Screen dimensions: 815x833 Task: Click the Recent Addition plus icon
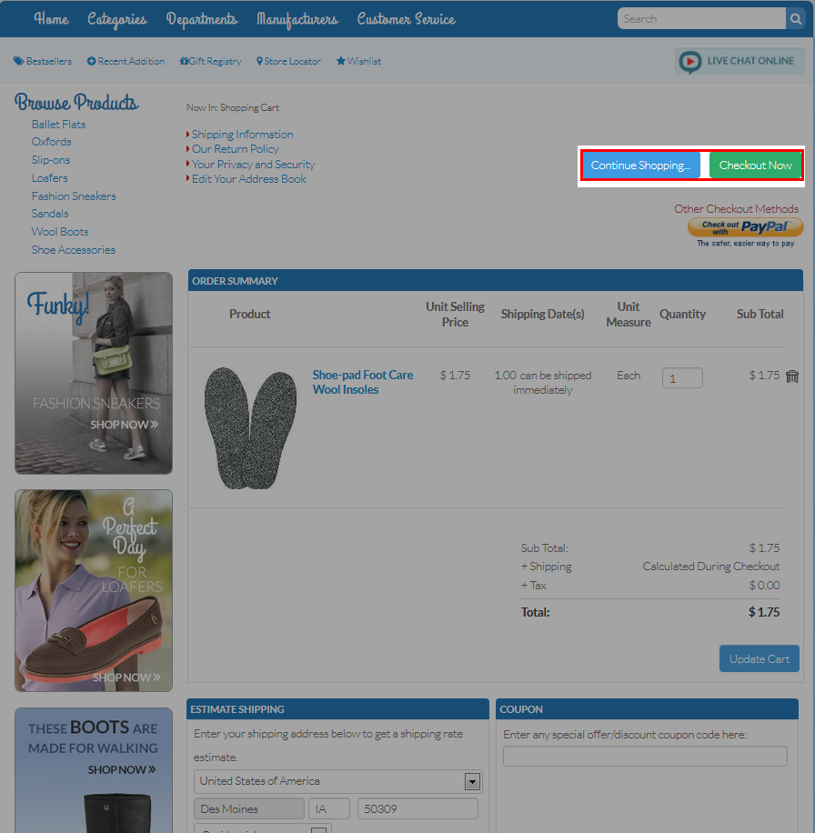coord(91,62)
